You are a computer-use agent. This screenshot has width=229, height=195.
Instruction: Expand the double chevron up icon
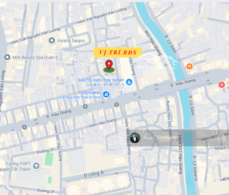click(x=222, y=138)
